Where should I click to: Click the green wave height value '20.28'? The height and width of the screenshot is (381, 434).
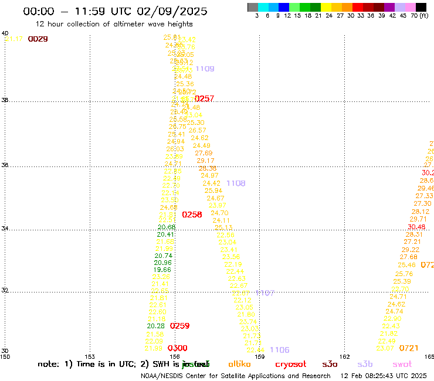(156, 326)
